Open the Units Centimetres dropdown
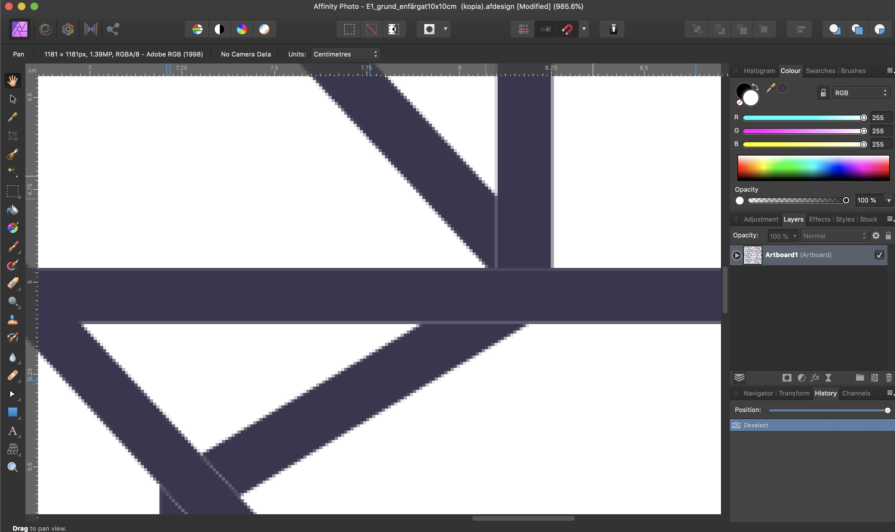Viewport: 895px width, 532px height. (345, 54)
